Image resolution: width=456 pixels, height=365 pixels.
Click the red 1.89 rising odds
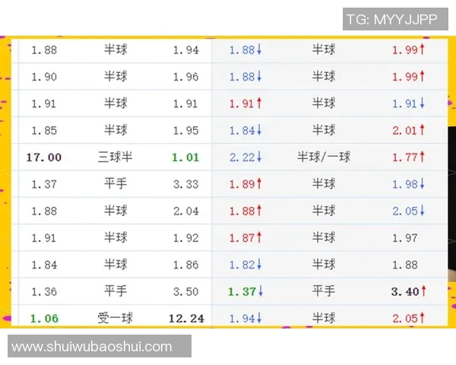tap(245, 184)
